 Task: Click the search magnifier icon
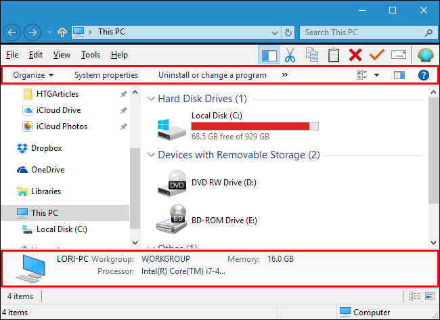pos(428,33)
